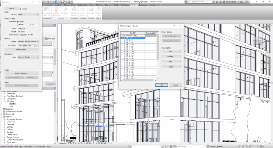Enable the Region checkbox
Viewport: 273px width, 148px height.
click(x=21, y=9)
